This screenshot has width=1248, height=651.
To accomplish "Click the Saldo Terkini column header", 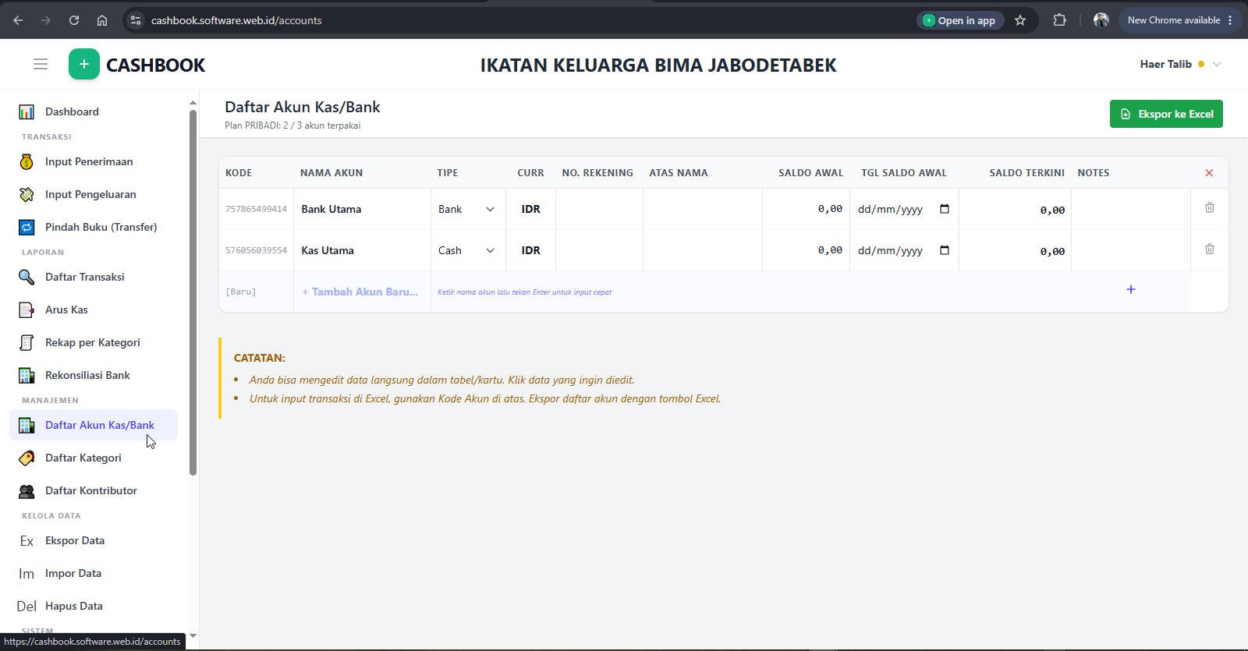I will [x=1026, y=172].
